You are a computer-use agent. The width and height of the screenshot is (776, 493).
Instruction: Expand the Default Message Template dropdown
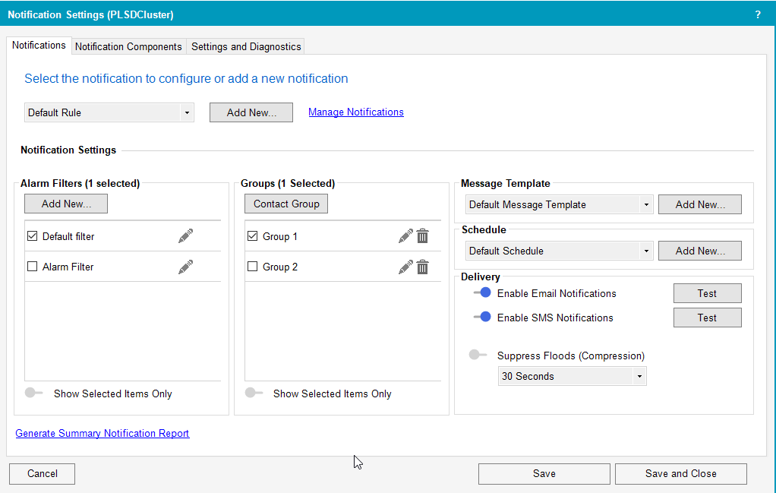coord(559,204)
